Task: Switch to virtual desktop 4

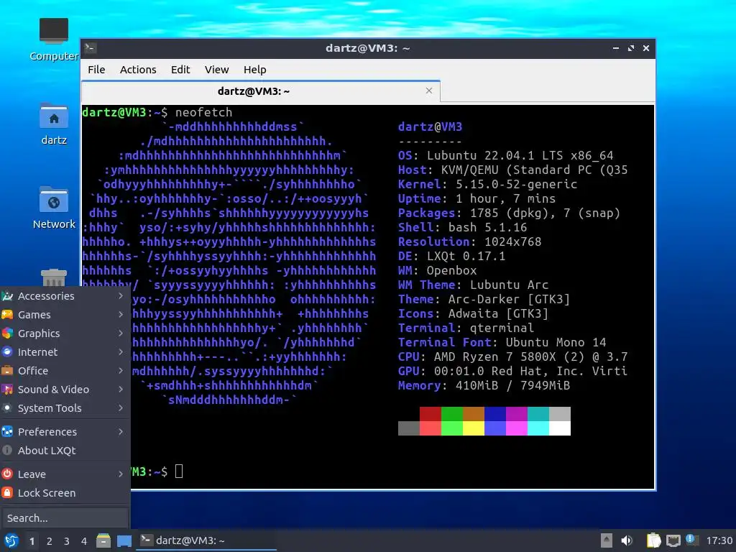Action: tap(84, 541)
